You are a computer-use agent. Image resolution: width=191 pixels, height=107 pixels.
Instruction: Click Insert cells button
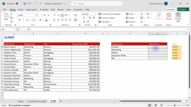[130, 14]
